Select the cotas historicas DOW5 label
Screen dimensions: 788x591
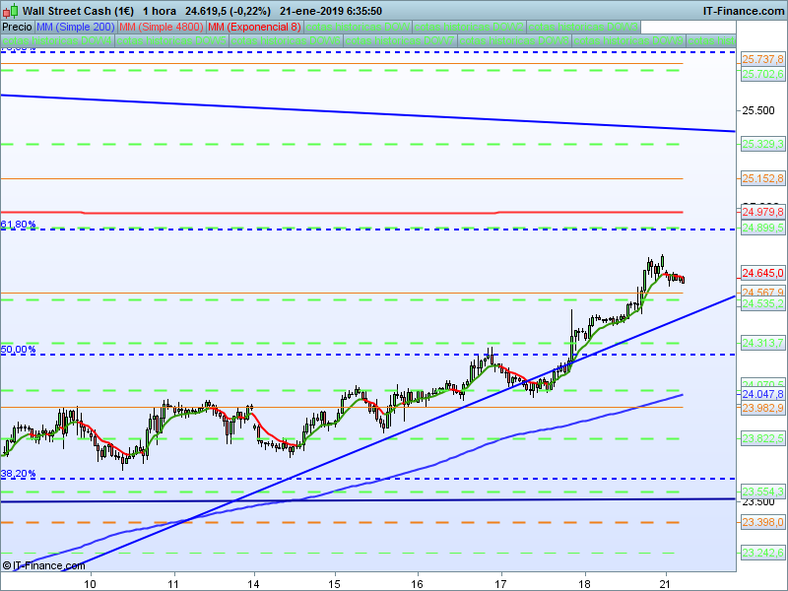[171, 40]
